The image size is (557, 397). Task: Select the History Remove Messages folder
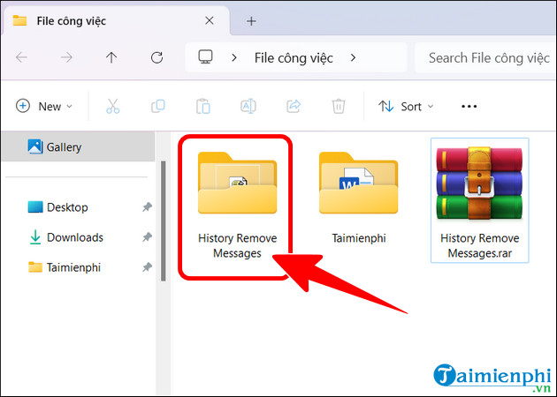tap(237, 206)
